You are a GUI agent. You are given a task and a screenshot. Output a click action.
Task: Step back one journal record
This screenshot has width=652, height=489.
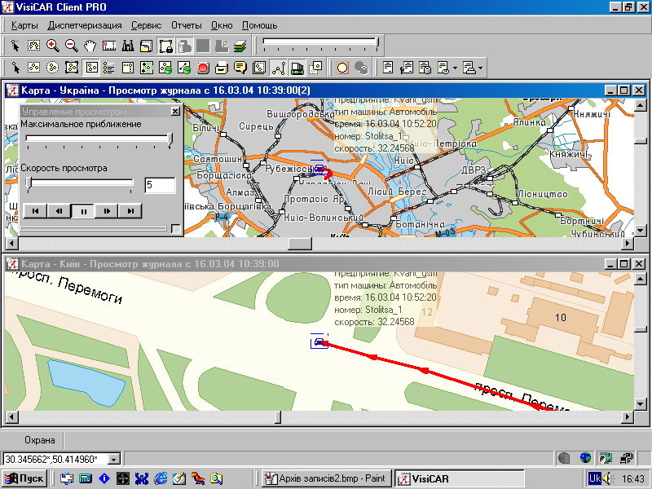click(59, 211)
